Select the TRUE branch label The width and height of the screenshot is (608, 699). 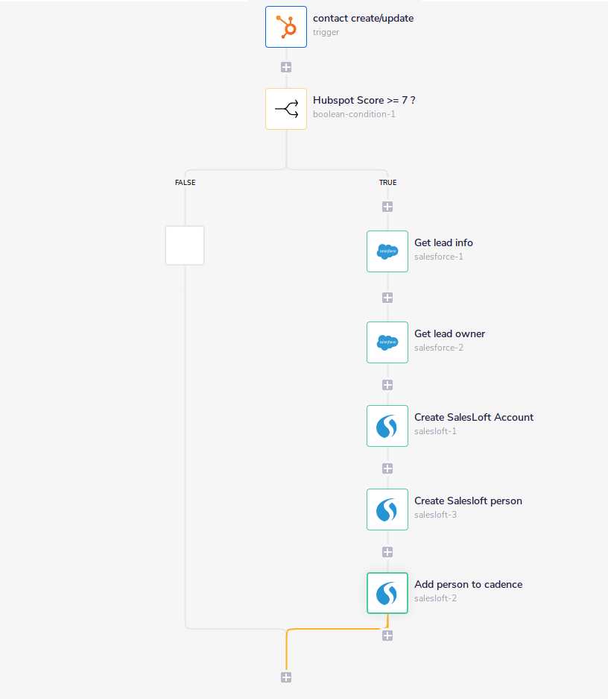[x=387, y=182]
